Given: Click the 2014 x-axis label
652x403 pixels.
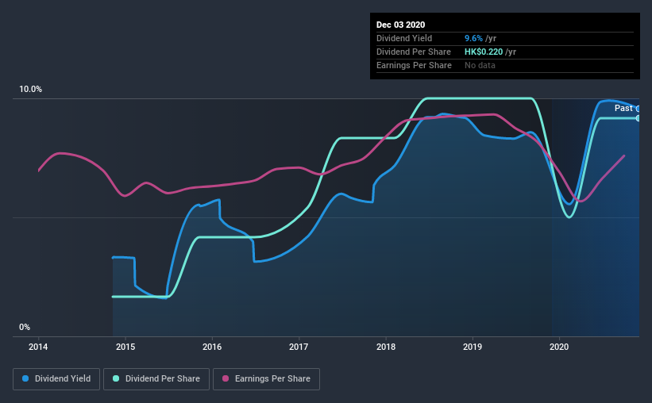Looking at the screenshot, I should tap(38, 347).
